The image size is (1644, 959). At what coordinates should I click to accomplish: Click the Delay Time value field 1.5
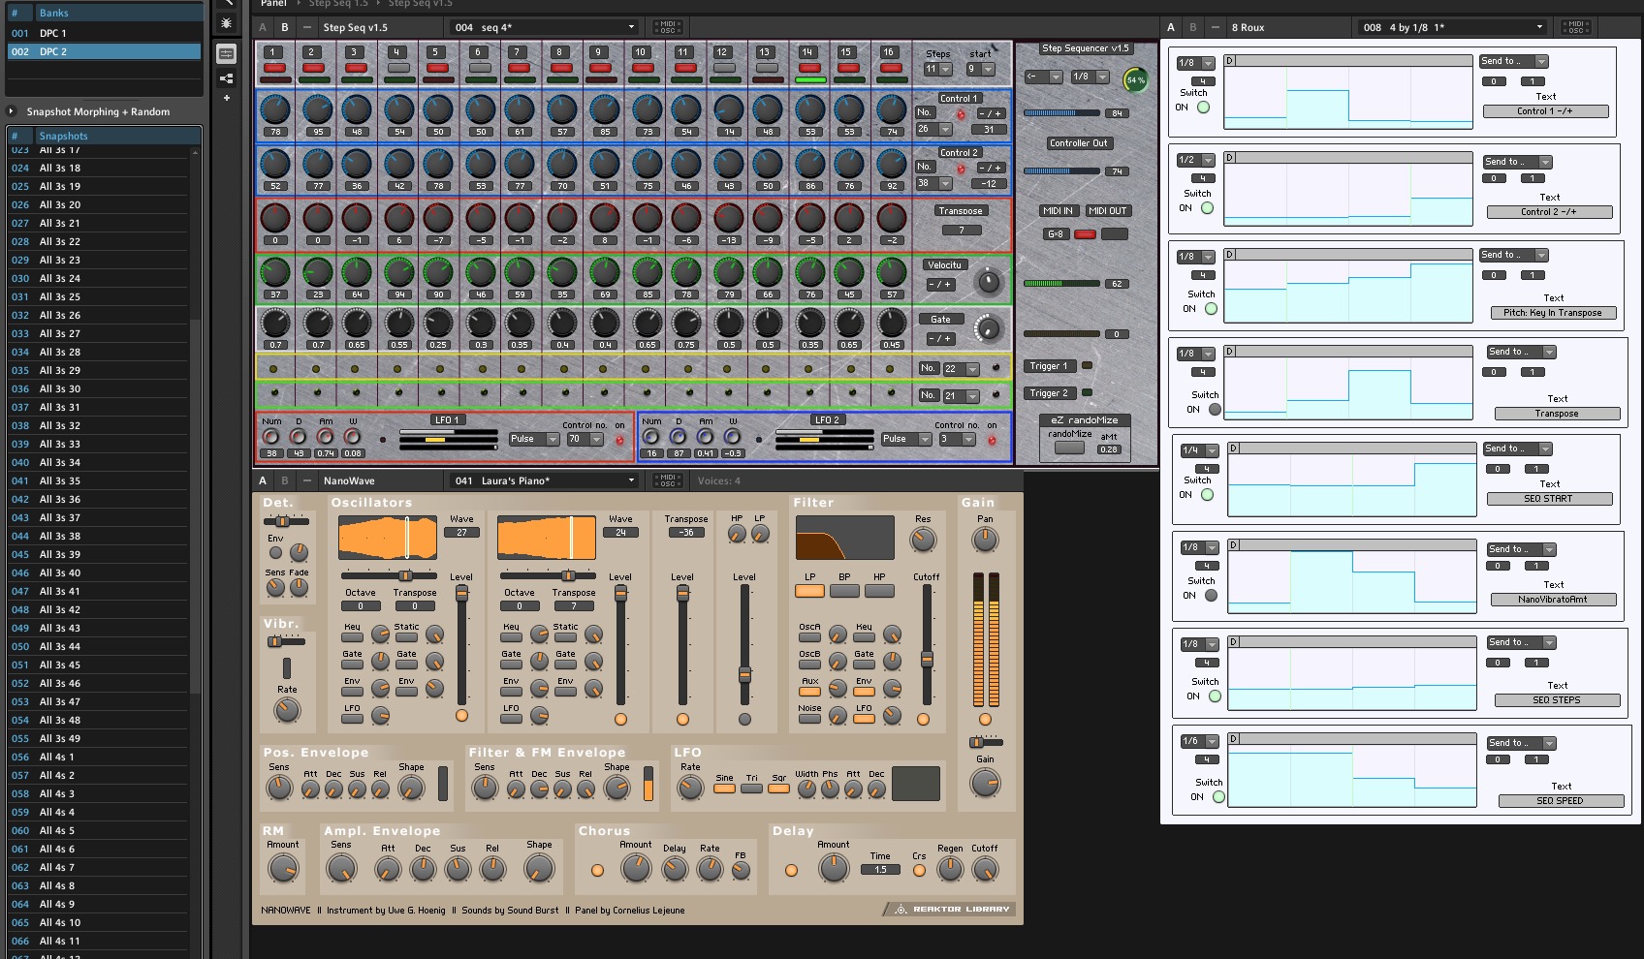tap(880, 870)
